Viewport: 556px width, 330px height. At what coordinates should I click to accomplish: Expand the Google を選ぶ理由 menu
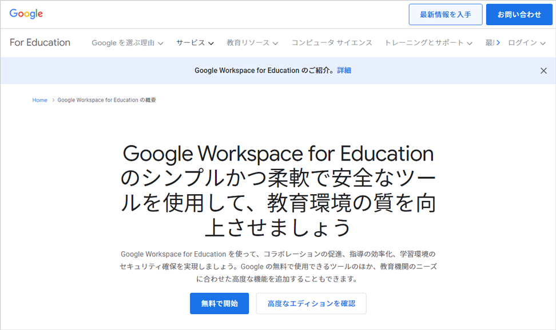tap(128, 43)
